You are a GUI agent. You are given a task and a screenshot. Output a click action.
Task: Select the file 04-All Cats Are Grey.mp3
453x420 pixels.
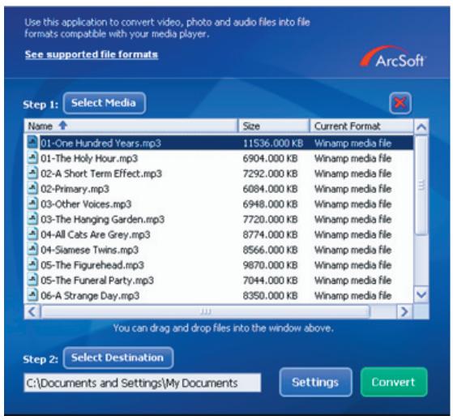[x=96, y=234]
